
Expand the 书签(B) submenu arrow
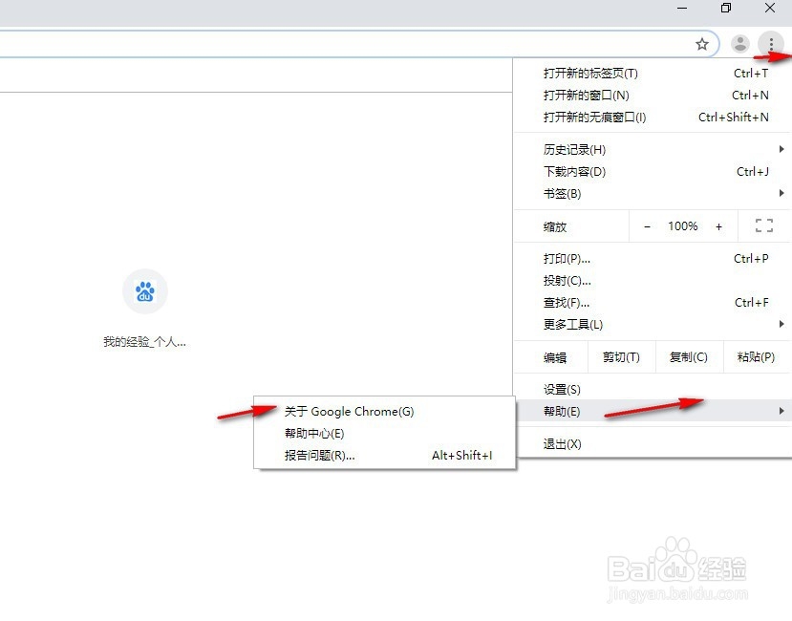tap(781, 193)
